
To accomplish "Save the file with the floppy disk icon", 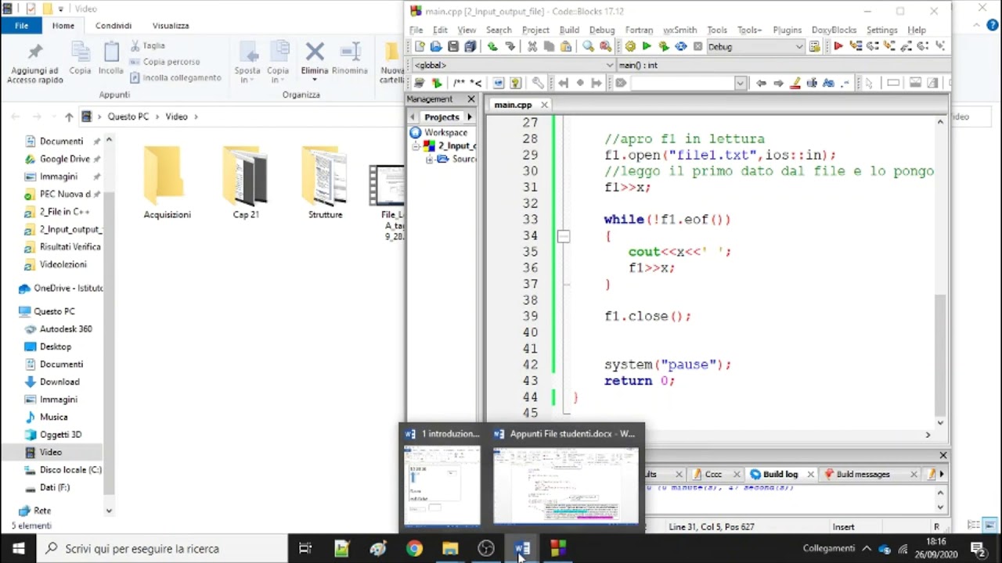I will coord(452,47).
